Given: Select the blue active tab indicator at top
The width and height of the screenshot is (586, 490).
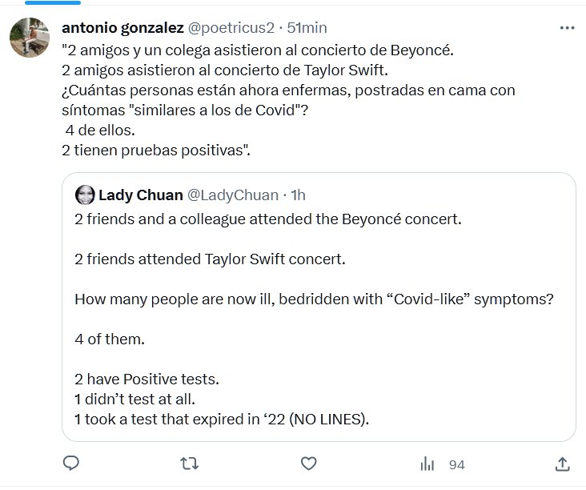Looking at the screenshot, I should click(x=53, y=2).
